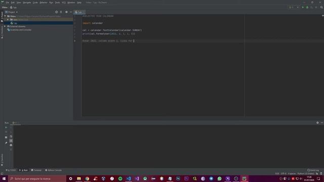Click in the code editor on import calendar line
Image resolution: width=324 pixels, height=182 pixels.
coord(93,23)
